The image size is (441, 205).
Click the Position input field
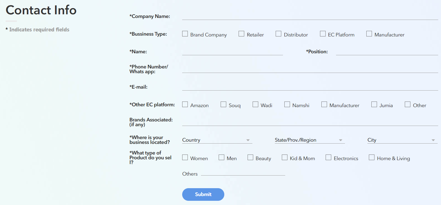point(387,52)
